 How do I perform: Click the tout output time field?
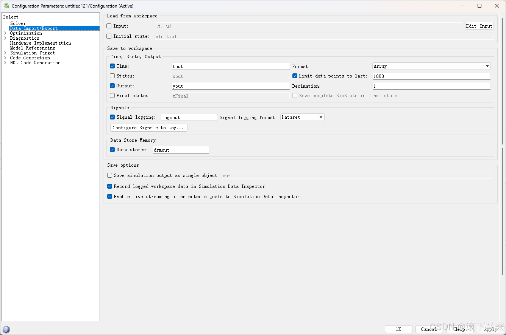tap(230, 66)
